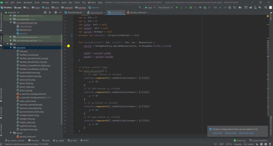
Task: Click the CRLF line separator status entry
Action: tap(221, 144)
